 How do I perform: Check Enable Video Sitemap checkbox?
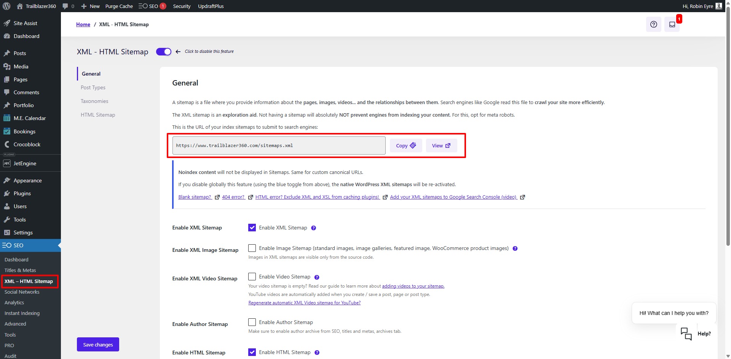(x=252, y=277)
